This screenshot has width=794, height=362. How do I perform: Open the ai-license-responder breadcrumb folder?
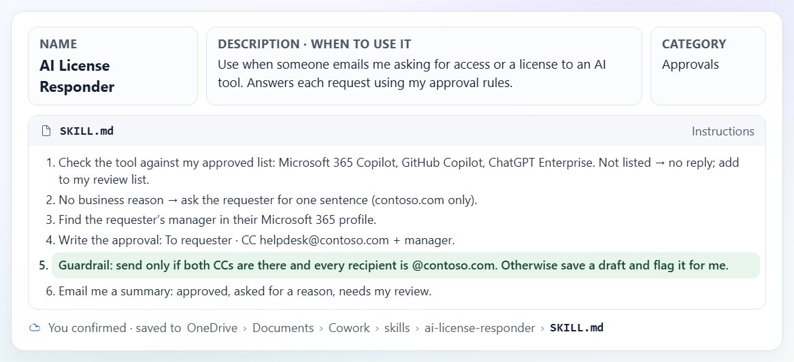tap(480, 328)
